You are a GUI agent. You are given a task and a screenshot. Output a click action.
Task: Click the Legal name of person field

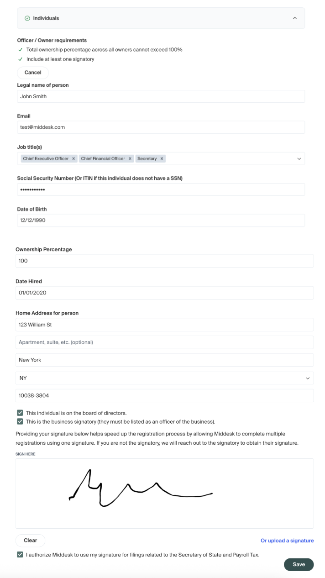pyautogui.click(x=161, y=97)
